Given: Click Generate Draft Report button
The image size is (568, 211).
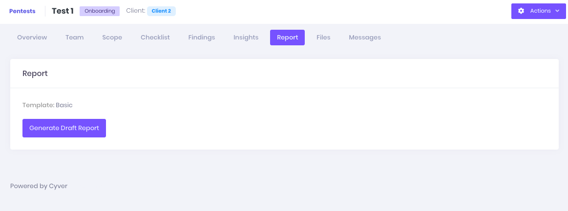Looking at the screenshot, I should click(x=64, y=128).
